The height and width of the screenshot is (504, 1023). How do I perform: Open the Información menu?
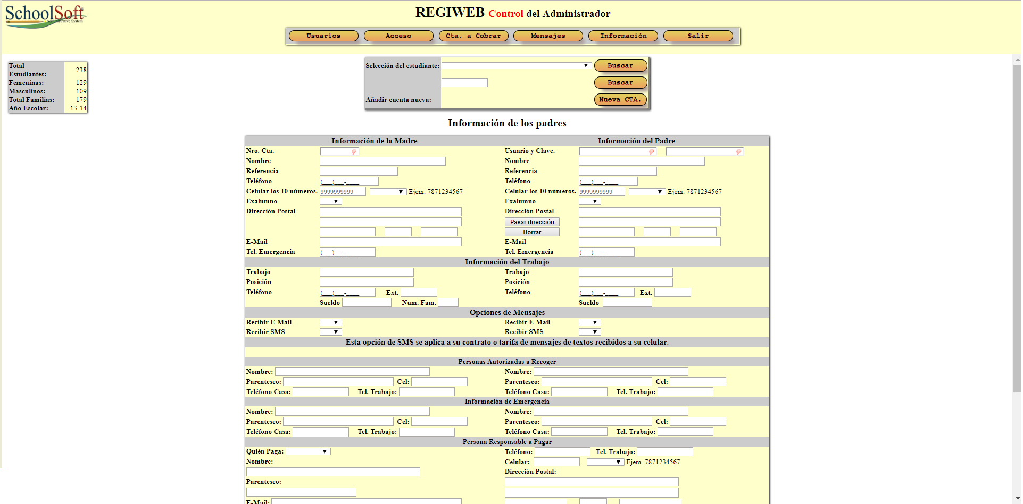(x=623, y=36)
